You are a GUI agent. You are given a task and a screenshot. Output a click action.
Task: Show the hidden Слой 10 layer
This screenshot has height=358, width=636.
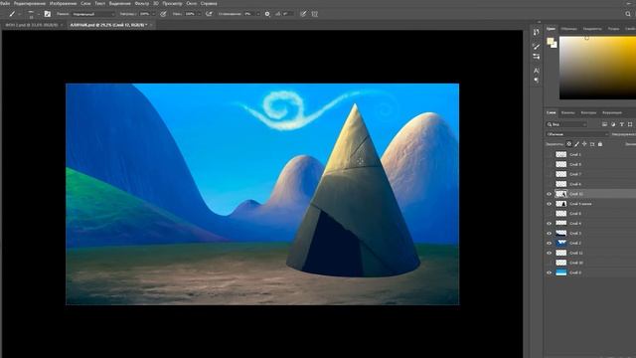[x=550, y=263]
